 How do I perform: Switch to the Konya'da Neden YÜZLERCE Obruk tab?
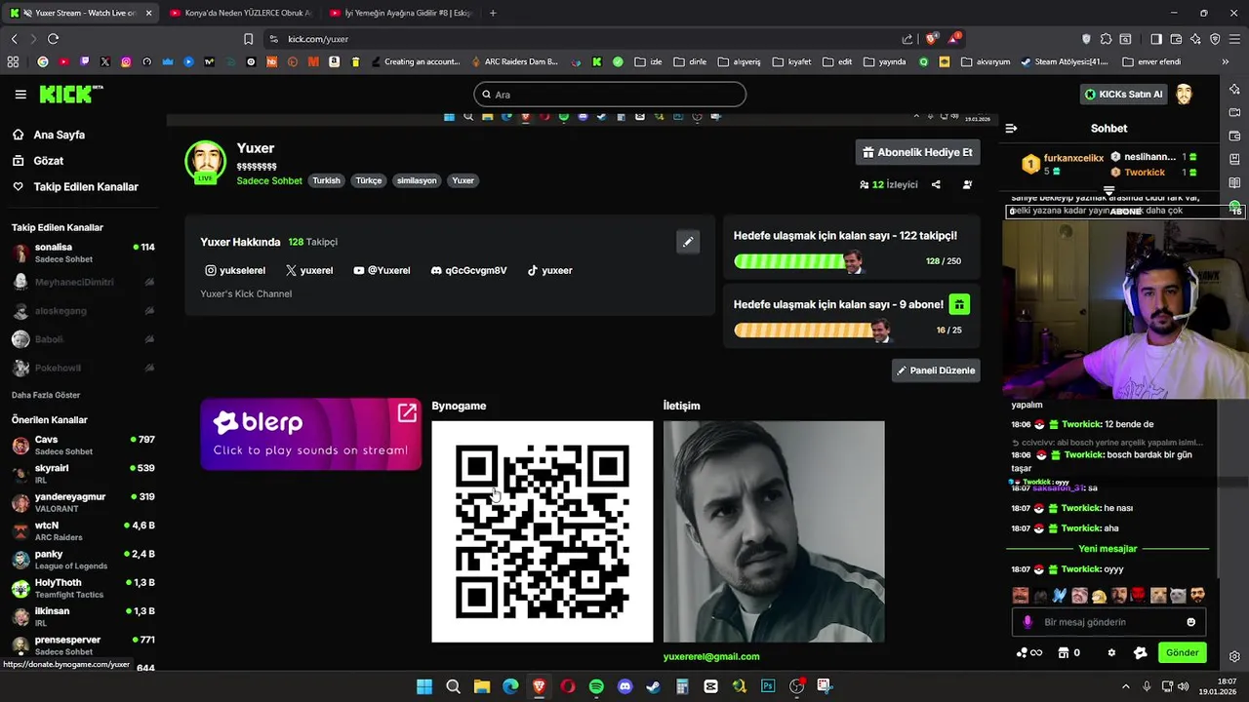[240, 13]
